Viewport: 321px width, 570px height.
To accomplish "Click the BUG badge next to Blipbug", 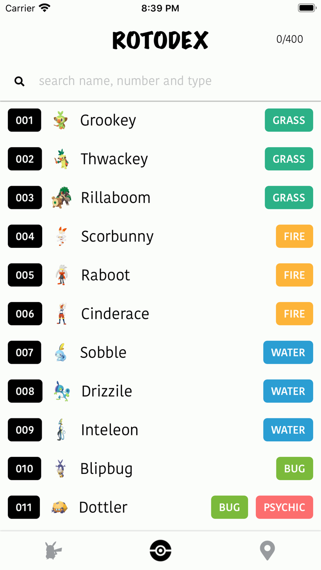I will 294,468.
